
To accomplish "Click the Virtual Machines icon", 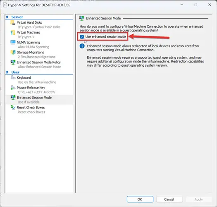I will (13, 32).
